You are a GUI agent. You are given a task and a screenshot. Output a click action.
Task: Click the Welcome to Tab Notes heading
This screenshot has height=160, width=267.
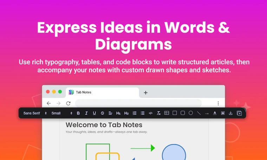point(104,125)
